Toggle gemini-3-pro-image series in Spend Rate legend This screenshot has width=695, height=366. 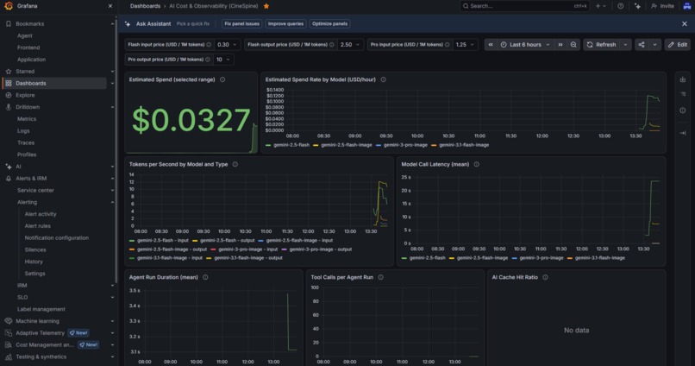[x=402, y=145]
